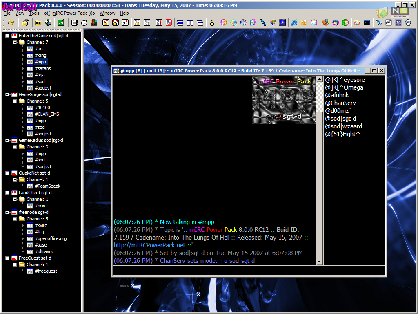Open the address book toolbar icon
Viewport: 418px width, 314px height.
[74, 23]
